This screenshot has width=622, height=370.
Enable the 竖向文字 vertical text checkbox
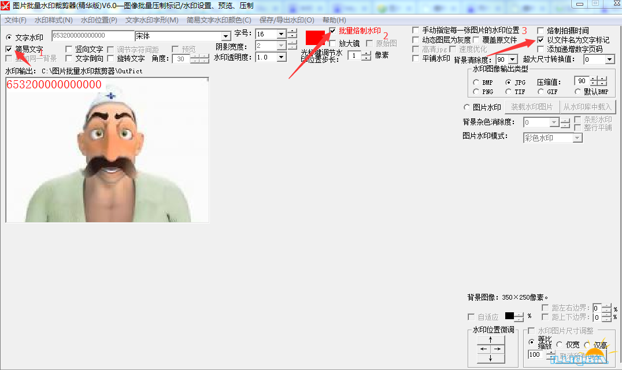click(x=69, y=49)
